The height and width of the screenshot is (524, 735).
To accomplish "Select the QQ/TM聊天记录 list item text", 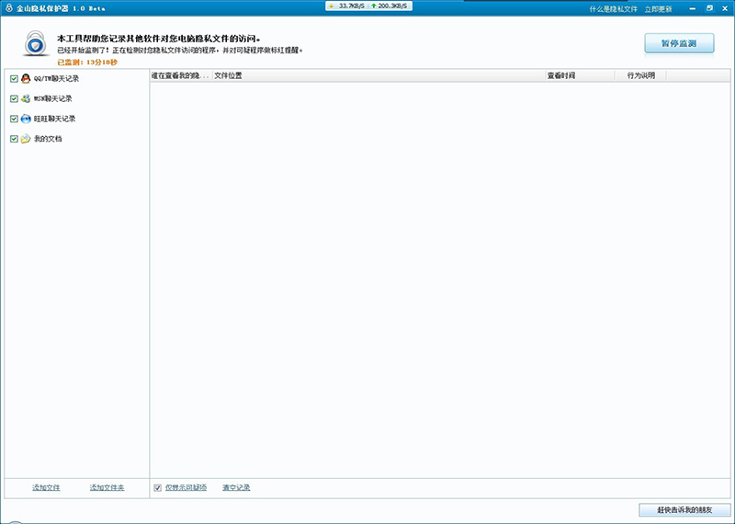I will [x=56, y=79].
